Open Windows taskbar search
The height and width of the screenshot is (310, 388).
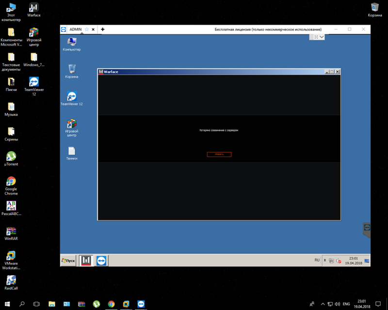(22, 304)
